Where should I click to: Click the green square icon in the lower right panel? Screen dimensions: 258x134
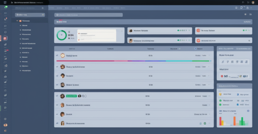(220, 100)
